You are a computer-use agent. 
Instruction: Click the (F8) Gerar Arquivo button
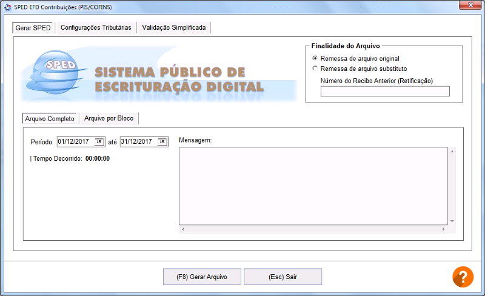tap(202, 277)
